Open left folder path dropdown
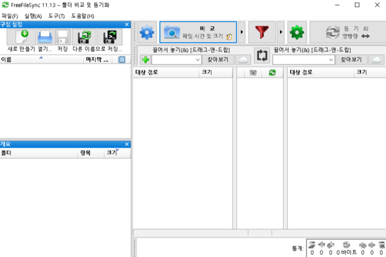This screenshot has width=386, height=257. (197, 60)
